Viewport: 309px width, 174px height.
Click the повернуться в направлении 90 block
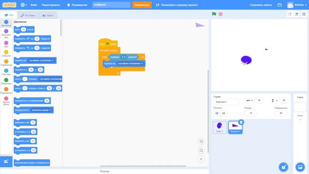pyautogui.click(x=32, y=101)
